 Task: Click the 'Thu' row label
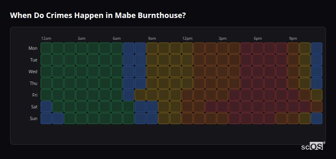34,83
